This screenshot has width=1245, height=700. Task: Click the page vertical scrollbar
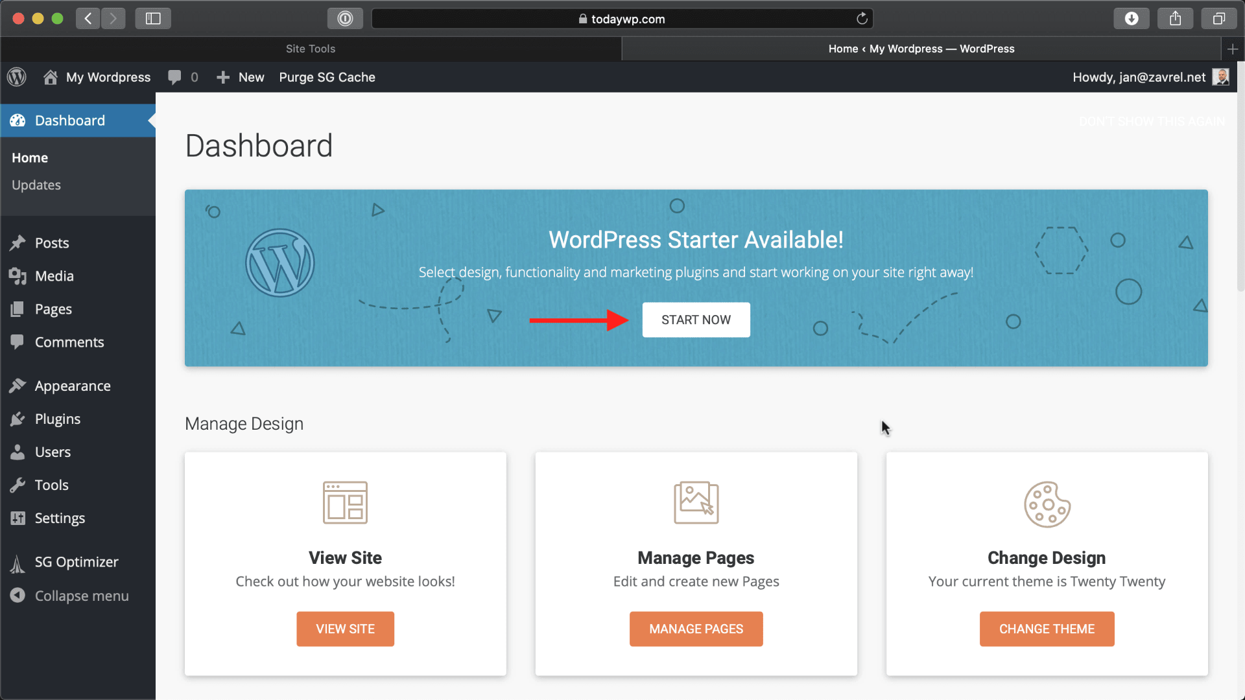1240,175
